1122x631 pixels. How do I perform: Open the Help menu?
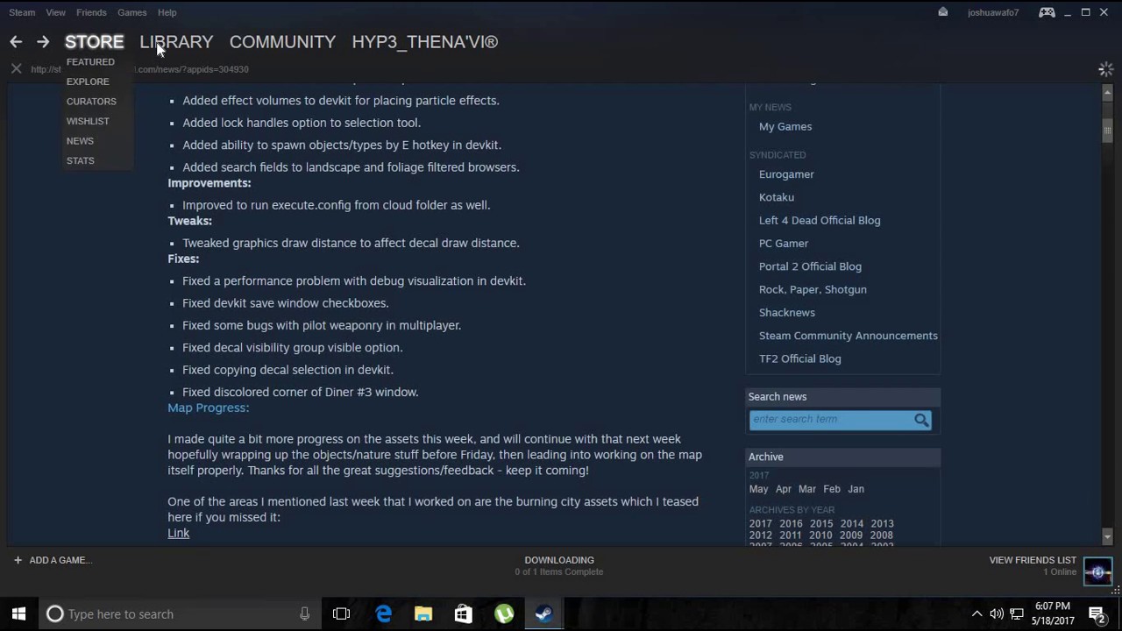tap(167, 12)
